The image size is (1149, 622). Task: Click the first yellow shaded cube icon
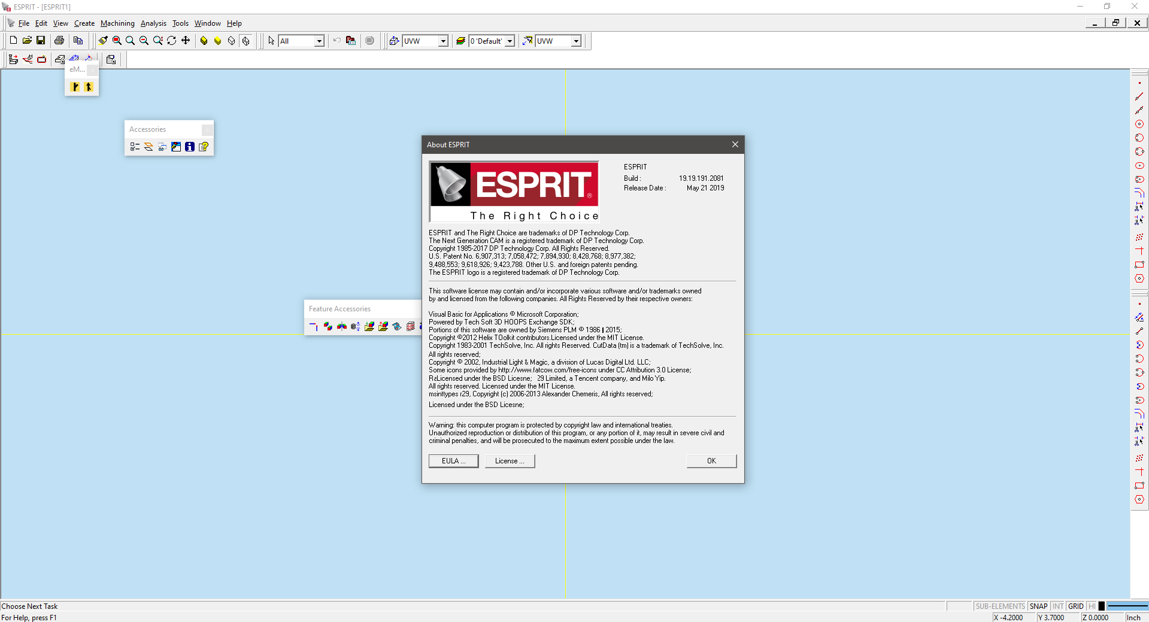(204, 41)
